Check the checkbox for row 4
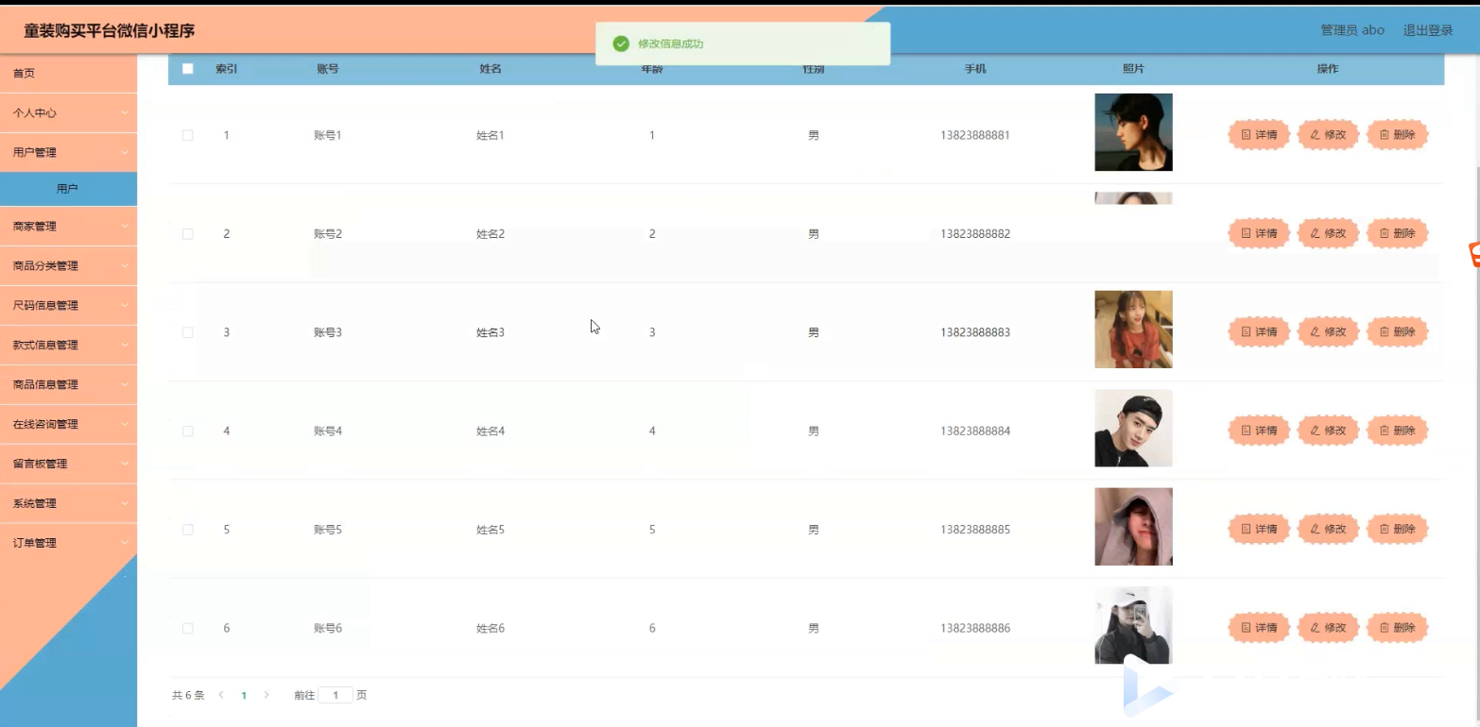The height and width of the screenshot is (727, 1480). (x=188, y=431)
